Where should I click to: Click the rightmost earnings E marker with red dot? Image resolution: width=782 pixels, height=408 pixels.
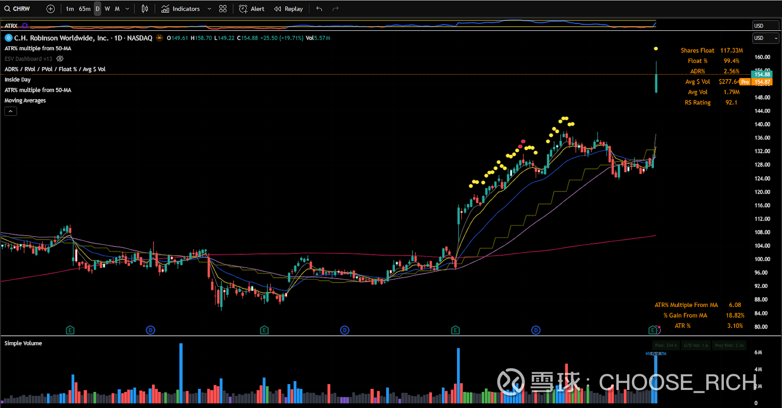pyautogui.click(x=653, y=330)
